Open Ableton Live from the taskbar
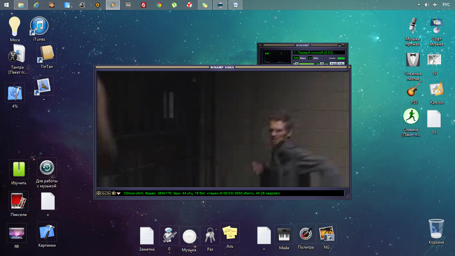The height and width of the screenshot is (256, 455). click(x=128, y=5)
